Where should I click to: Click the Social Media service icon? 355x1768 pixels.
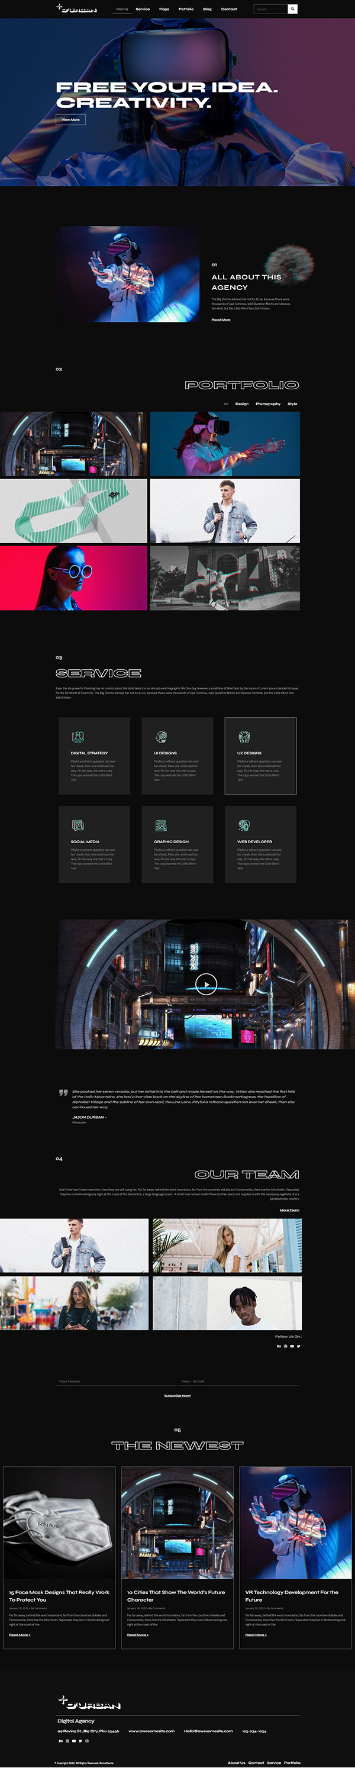pos(78,825)
